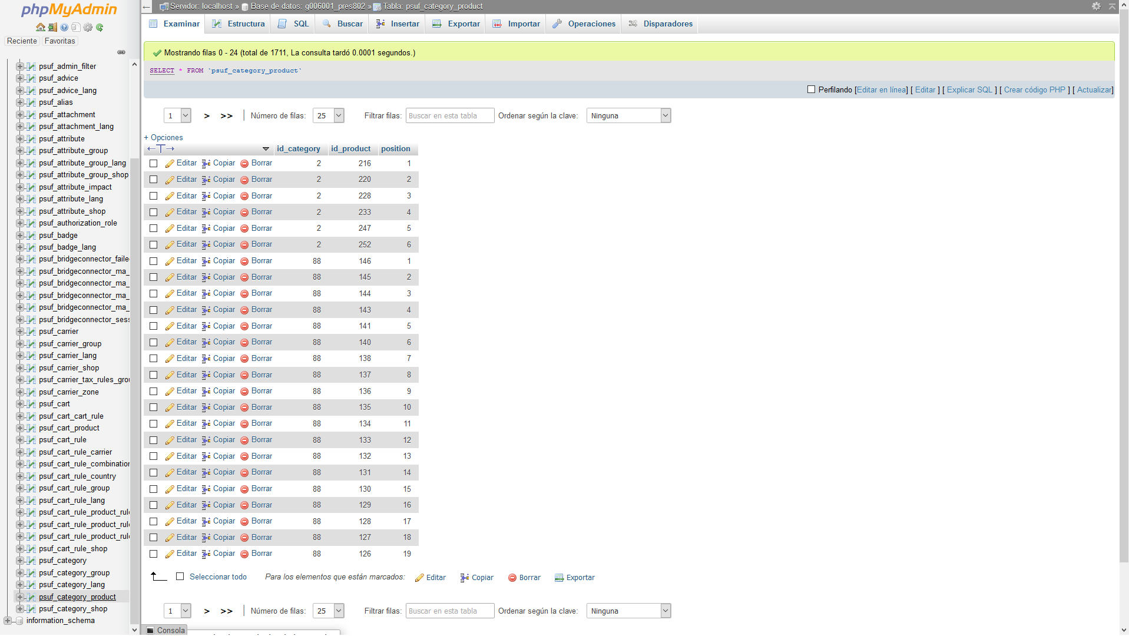This screenshot has width=1129, height=636.
Task: Sort by id_category column header
Action: tap(299, 149)
